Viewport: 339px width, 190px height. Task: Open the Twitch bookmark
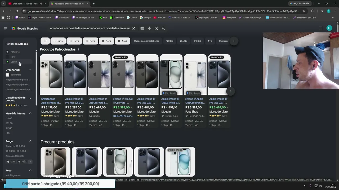pos(20,18)
